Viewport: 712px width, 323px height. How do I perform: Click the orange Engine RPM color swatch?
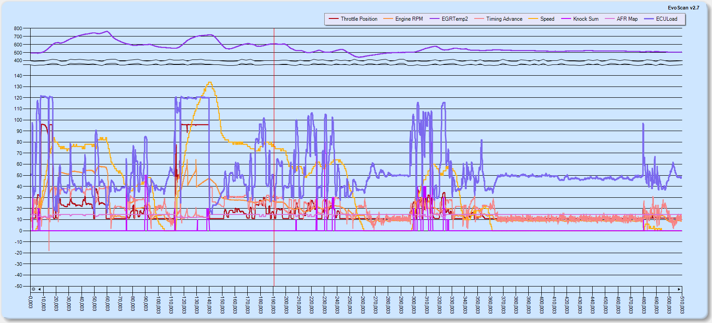tap(388, 19)
